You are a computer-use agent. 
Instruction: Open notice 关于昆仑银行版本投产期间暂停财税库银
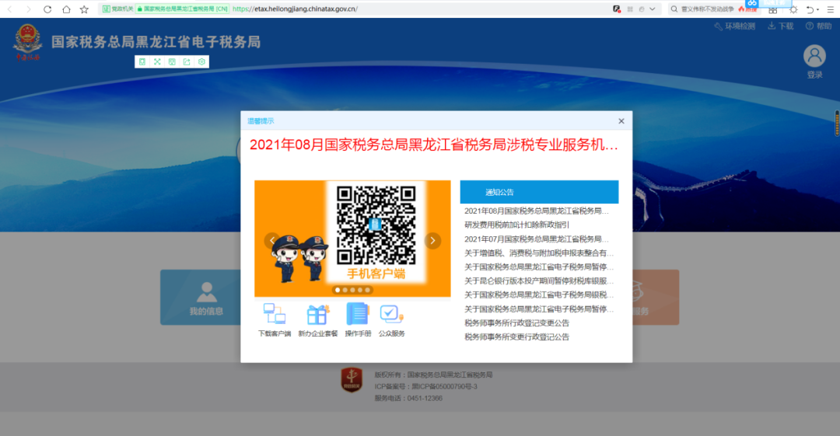pyautogui.click(x=539, y=281)
